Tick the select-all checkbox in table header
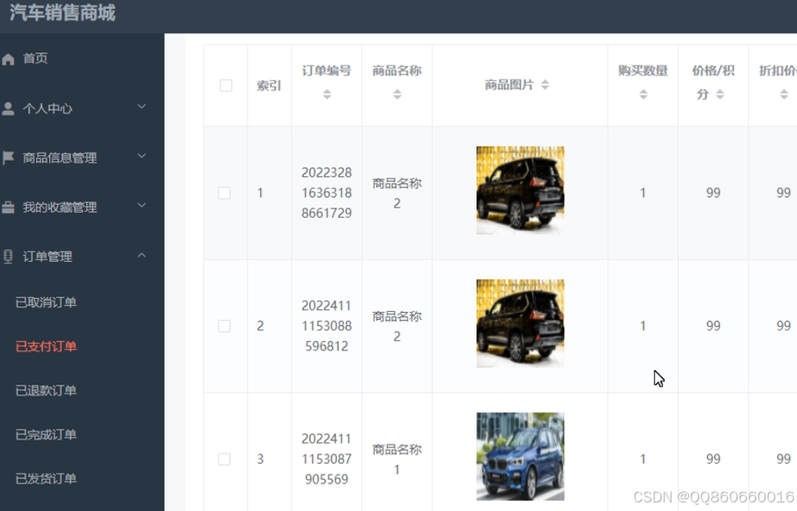 tap(226, 85)
